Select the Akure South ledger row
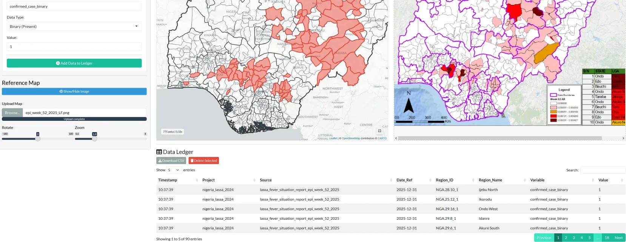 [x=391, y=228]
